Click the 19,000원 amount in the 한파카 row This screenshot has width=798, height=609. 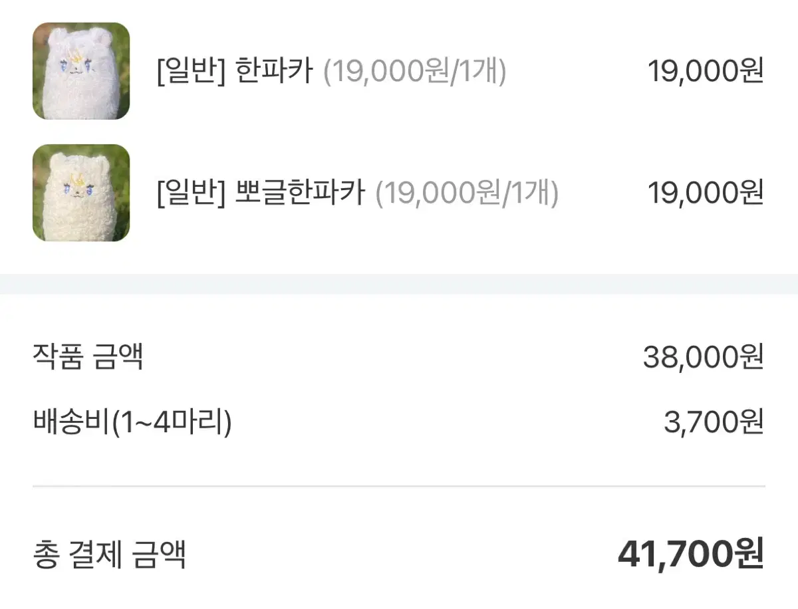(706, 71)
